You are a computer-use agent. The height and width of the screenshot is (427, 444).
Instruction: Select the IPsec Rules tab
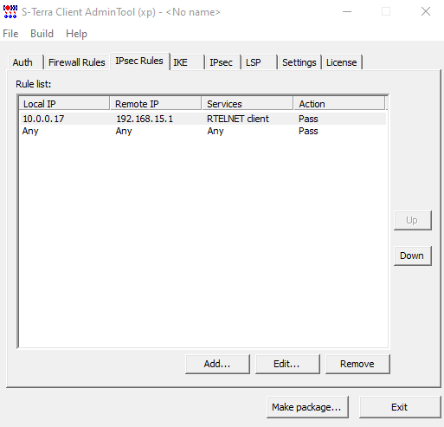[139, 61]
